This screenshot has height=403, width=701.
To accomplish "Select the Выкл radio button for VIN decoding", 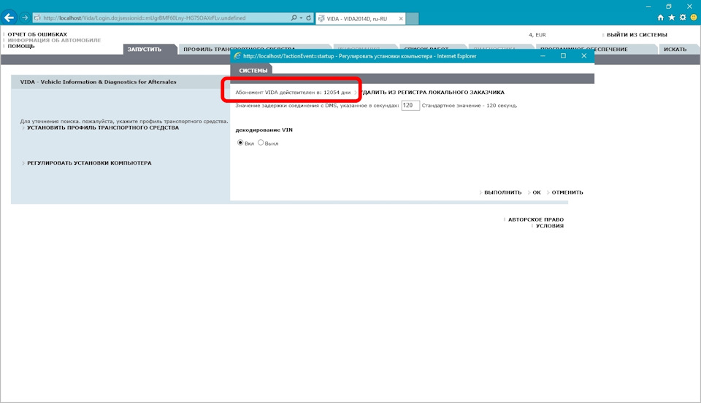I will pos(261,143).
